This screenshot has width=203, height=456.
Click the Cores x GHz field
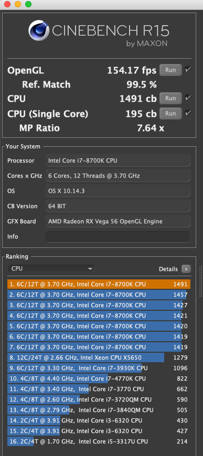pyautogui.click(x=118, y=176)
